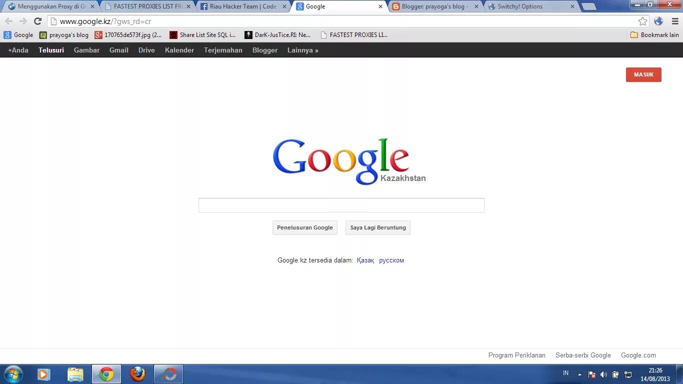This screenshot has width=683, height=384.
Task: Show hidden tray icons arrow
Action: pyautogui.click(x=579, y=374)
